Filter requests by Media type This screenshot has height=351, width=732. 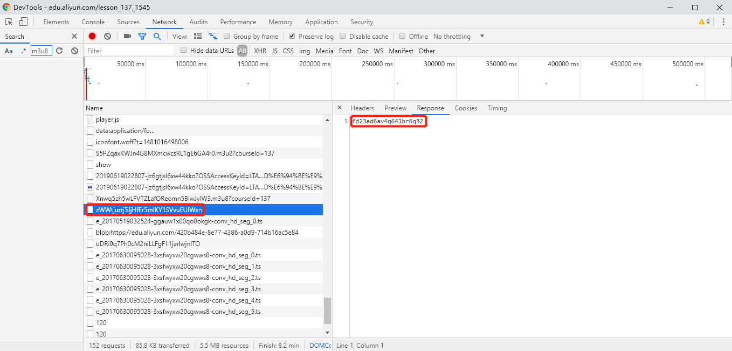[324, 51]
